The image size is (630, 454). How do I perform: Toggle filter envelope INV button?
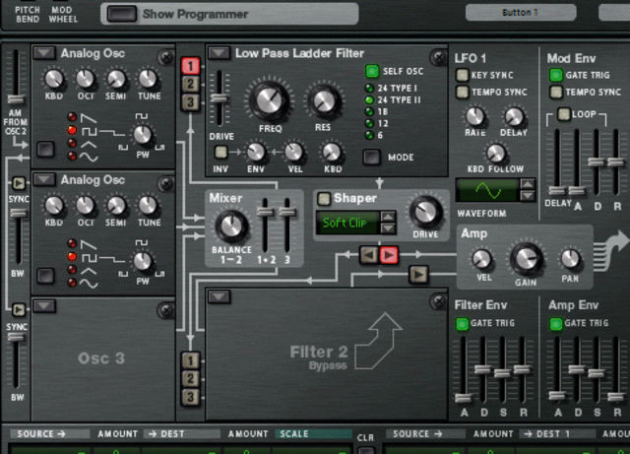point(220,152)
